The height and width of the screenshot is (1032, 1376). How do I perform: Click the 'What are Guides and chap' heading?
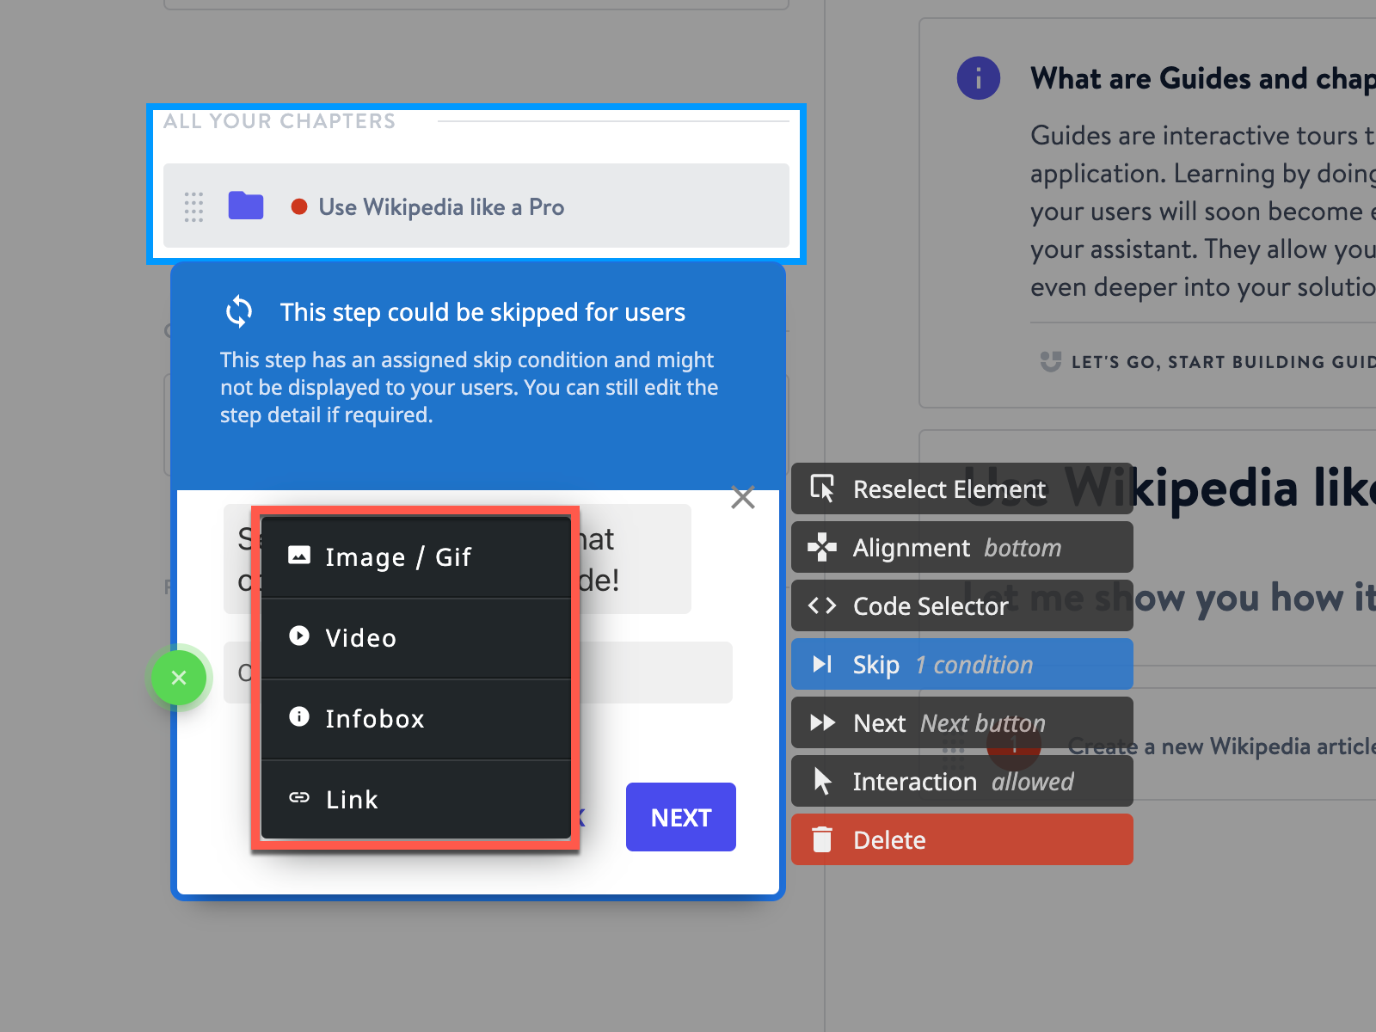1203,79
